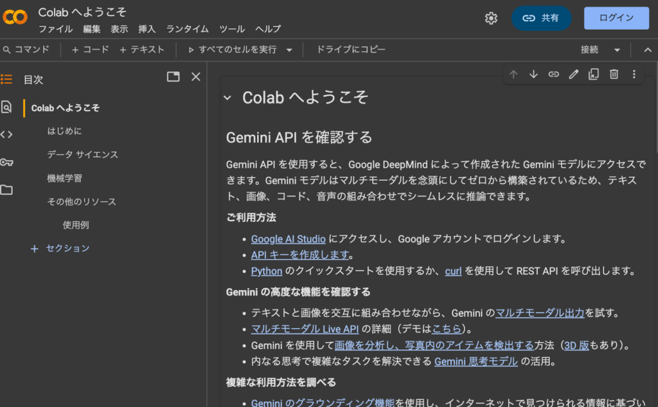658x407 pixels.
Task: Click ドライブにコピー
Action: pos(351,50)
